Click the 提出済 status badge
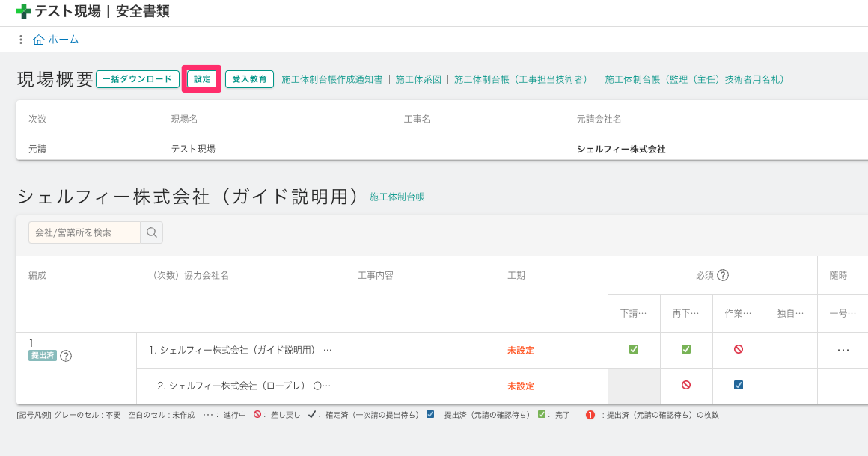The height and width of the screenshot is (456, 868). coord(43,356)
